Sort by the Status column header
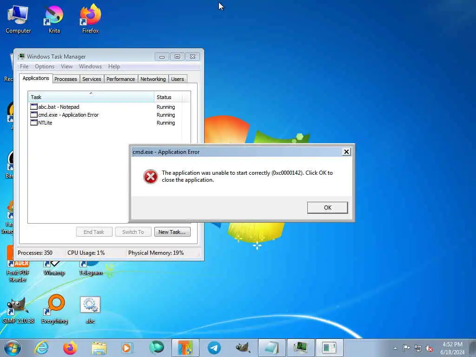Viewport: 476px width, 357px height. click(168, 97)
